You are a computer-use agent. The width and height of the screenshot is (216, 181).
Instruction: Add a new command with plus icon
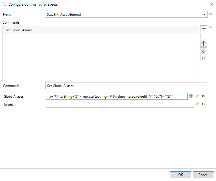(x=204, y=29)
